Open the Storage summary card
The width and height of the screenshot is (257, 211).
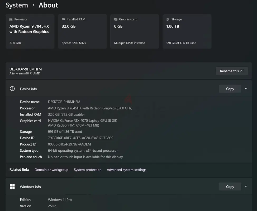(x=187, y=31)
